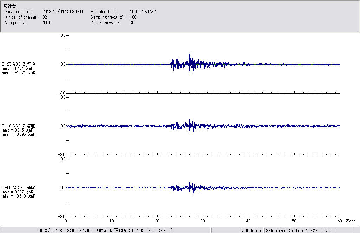Screen dimensions: 360x233
Task: Select the CH18:ACC-Z channel label
Action: pyautogui.click(x=18, y=126)
